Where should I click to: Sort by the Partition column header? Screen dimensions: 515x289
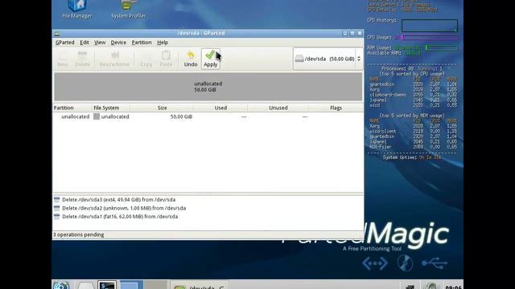point(72,108)
